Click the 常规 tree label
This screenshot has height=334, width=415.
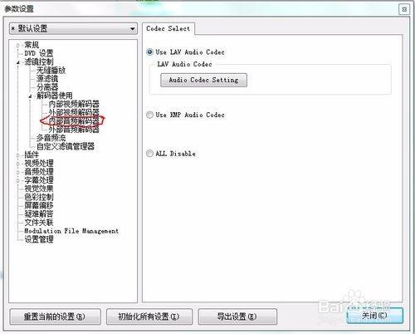[32, 45]
